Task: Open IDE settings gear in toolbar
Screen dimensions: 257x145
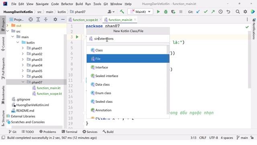Action: click(245, 12)
